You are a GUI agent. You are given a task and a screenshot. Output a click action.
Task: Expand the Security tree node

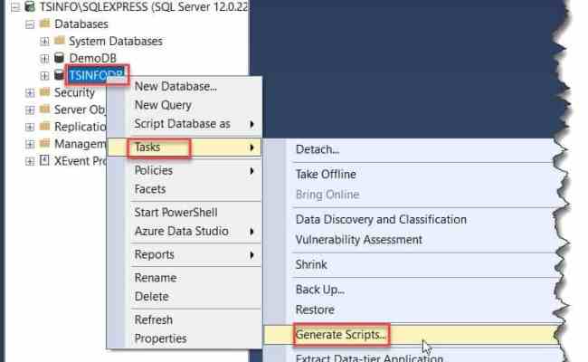pyautogui.click(x=30, y=92)
